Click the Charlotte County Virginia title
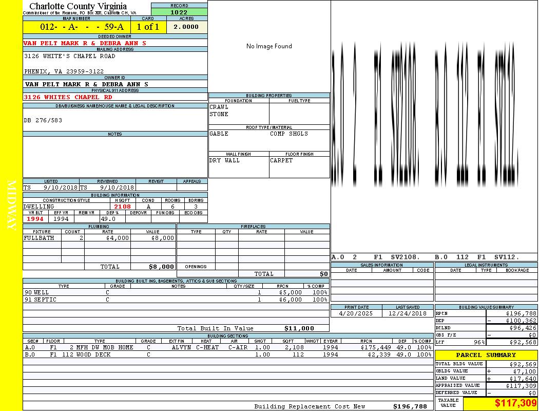This screenshot has height=411, width=539. (78, 6)
